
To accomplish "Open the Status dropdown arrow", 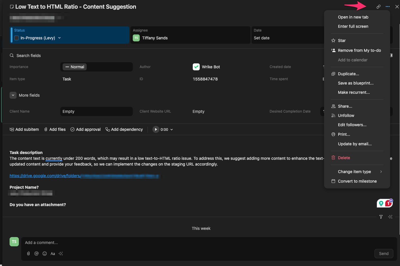I will [x=59, y=38].
